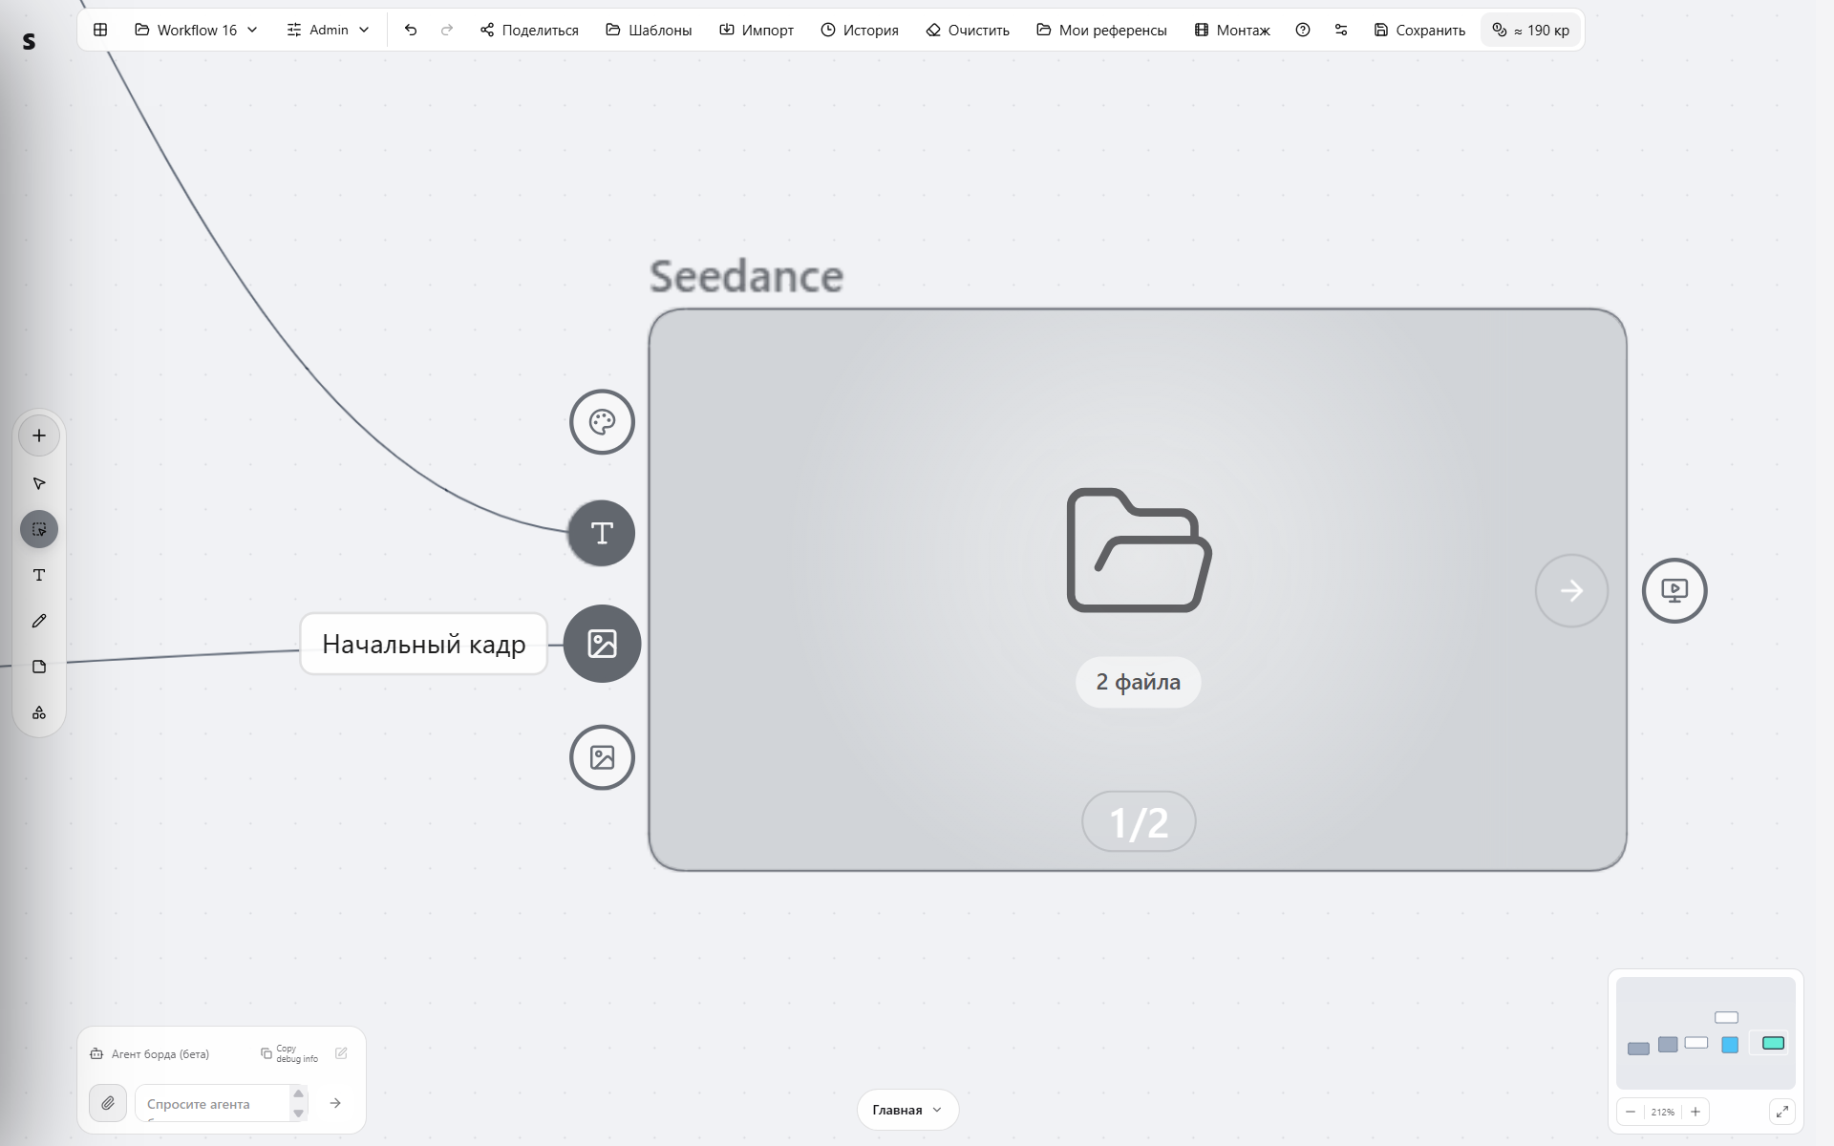The height and width of the screenshot is (1146, 1834).
Task: Click the Импорт button
Action: point(757,30)
